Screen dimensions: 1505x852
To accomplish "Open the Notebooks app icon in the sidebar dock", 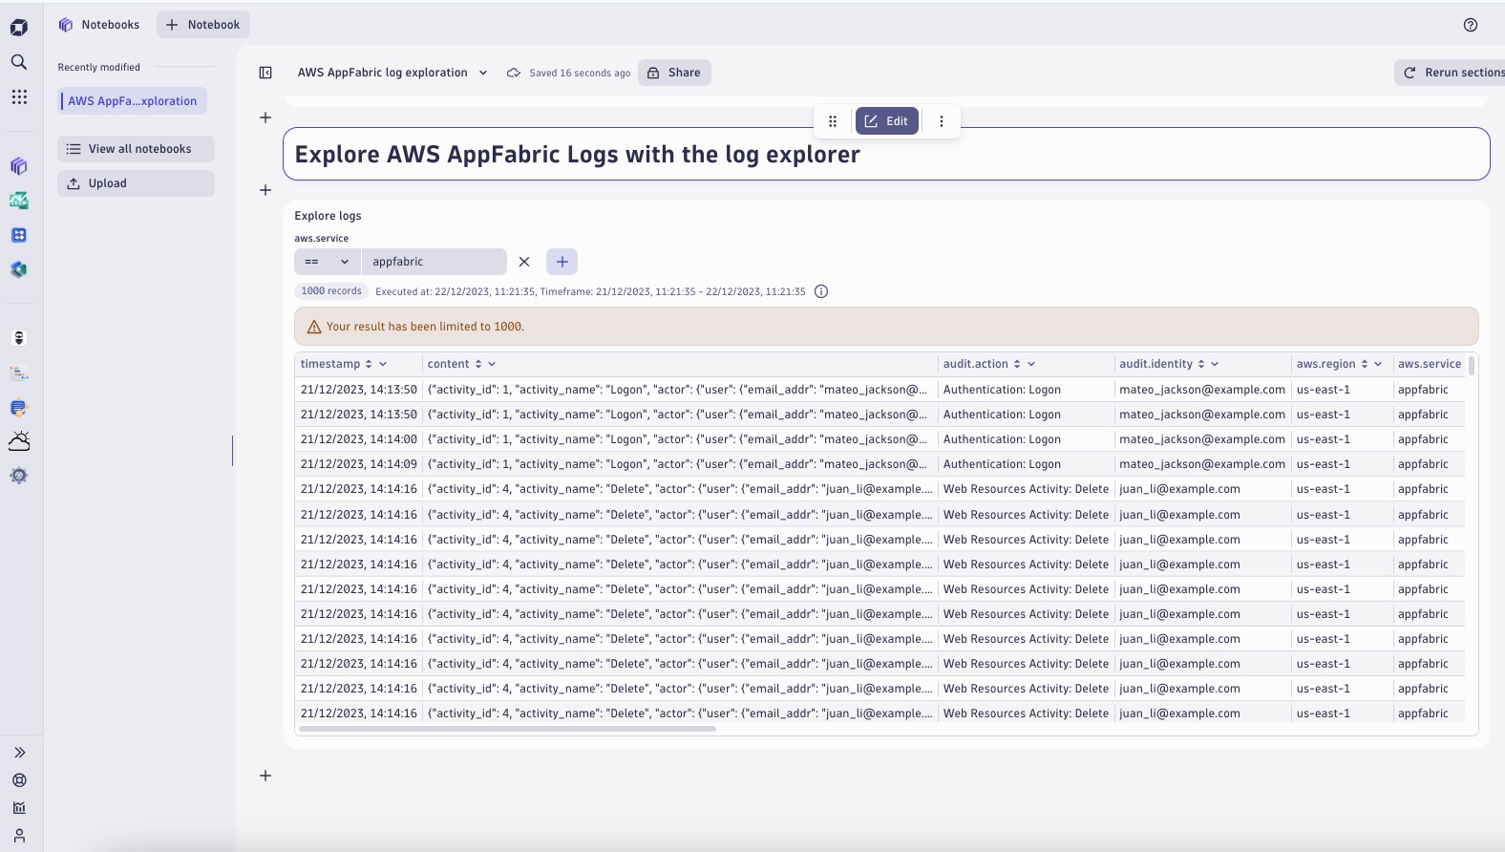I will tap(19, 166).
